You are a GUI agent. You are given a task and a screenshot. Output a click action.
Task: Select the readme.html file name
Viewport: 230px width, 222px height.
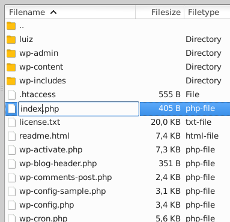click(44, 136)
